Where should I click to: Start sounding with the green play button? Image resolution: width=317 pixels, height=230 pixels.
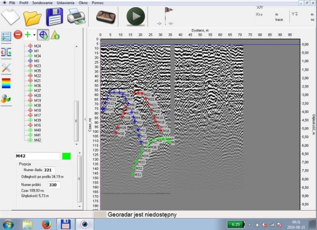pyautogui.click(x=136, y=16)
